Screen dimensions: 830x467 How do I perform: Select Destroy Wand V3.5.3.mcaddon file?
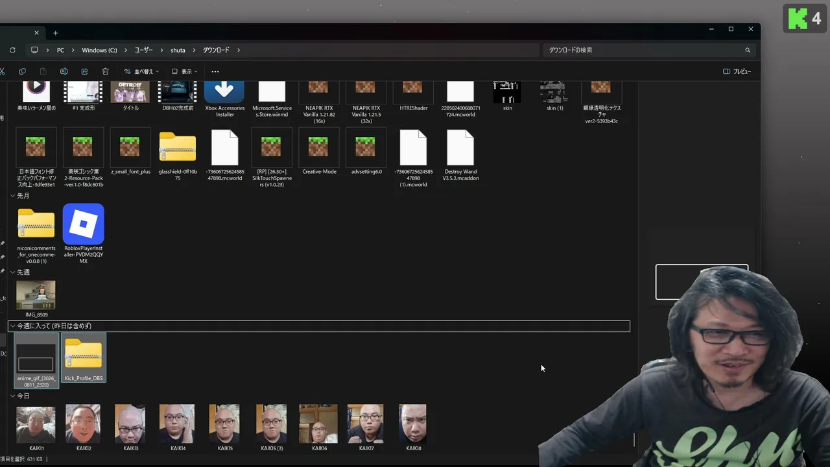pos(460,155)
